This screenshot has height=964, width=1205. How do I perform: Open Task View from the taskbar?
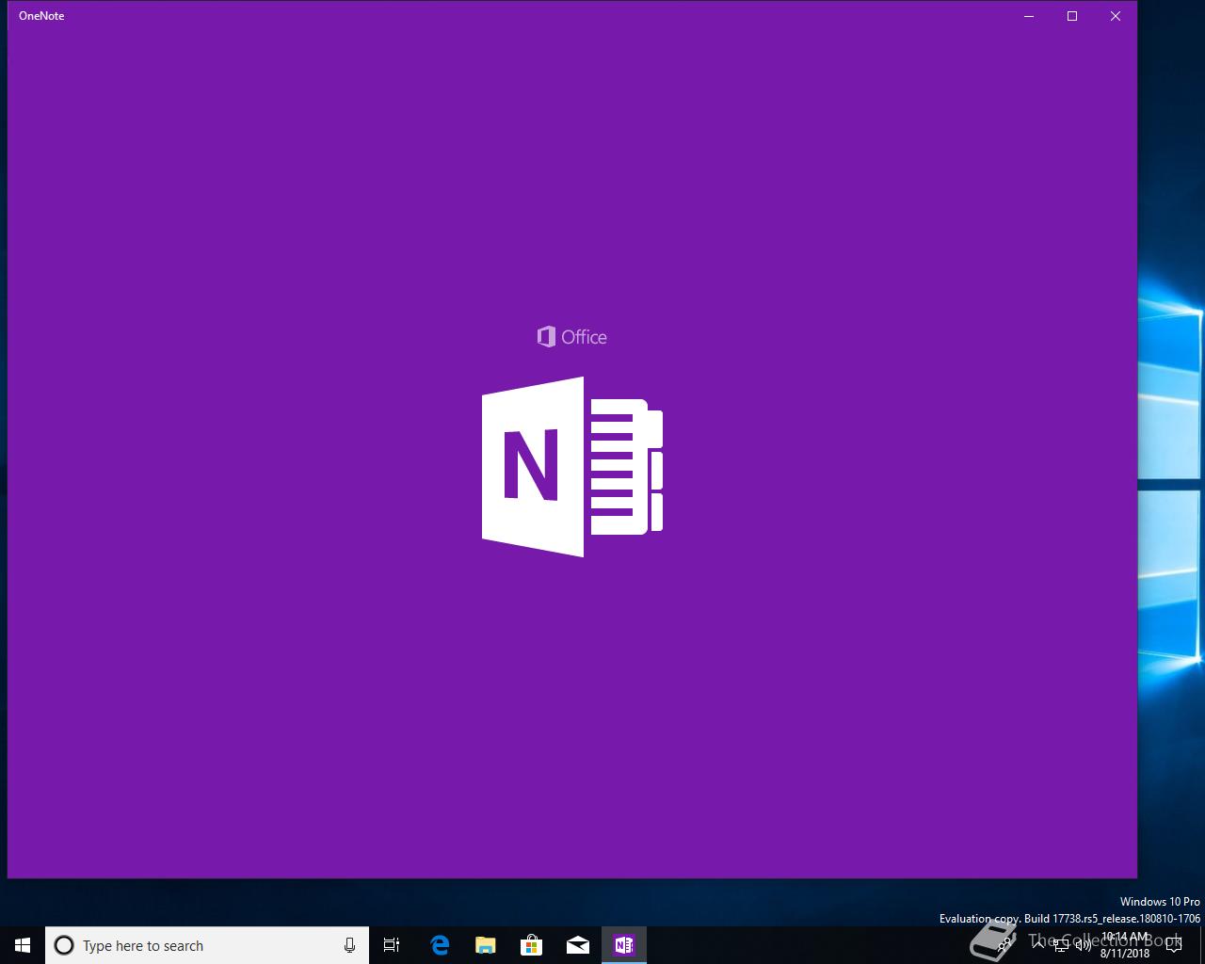click(392, 945)
